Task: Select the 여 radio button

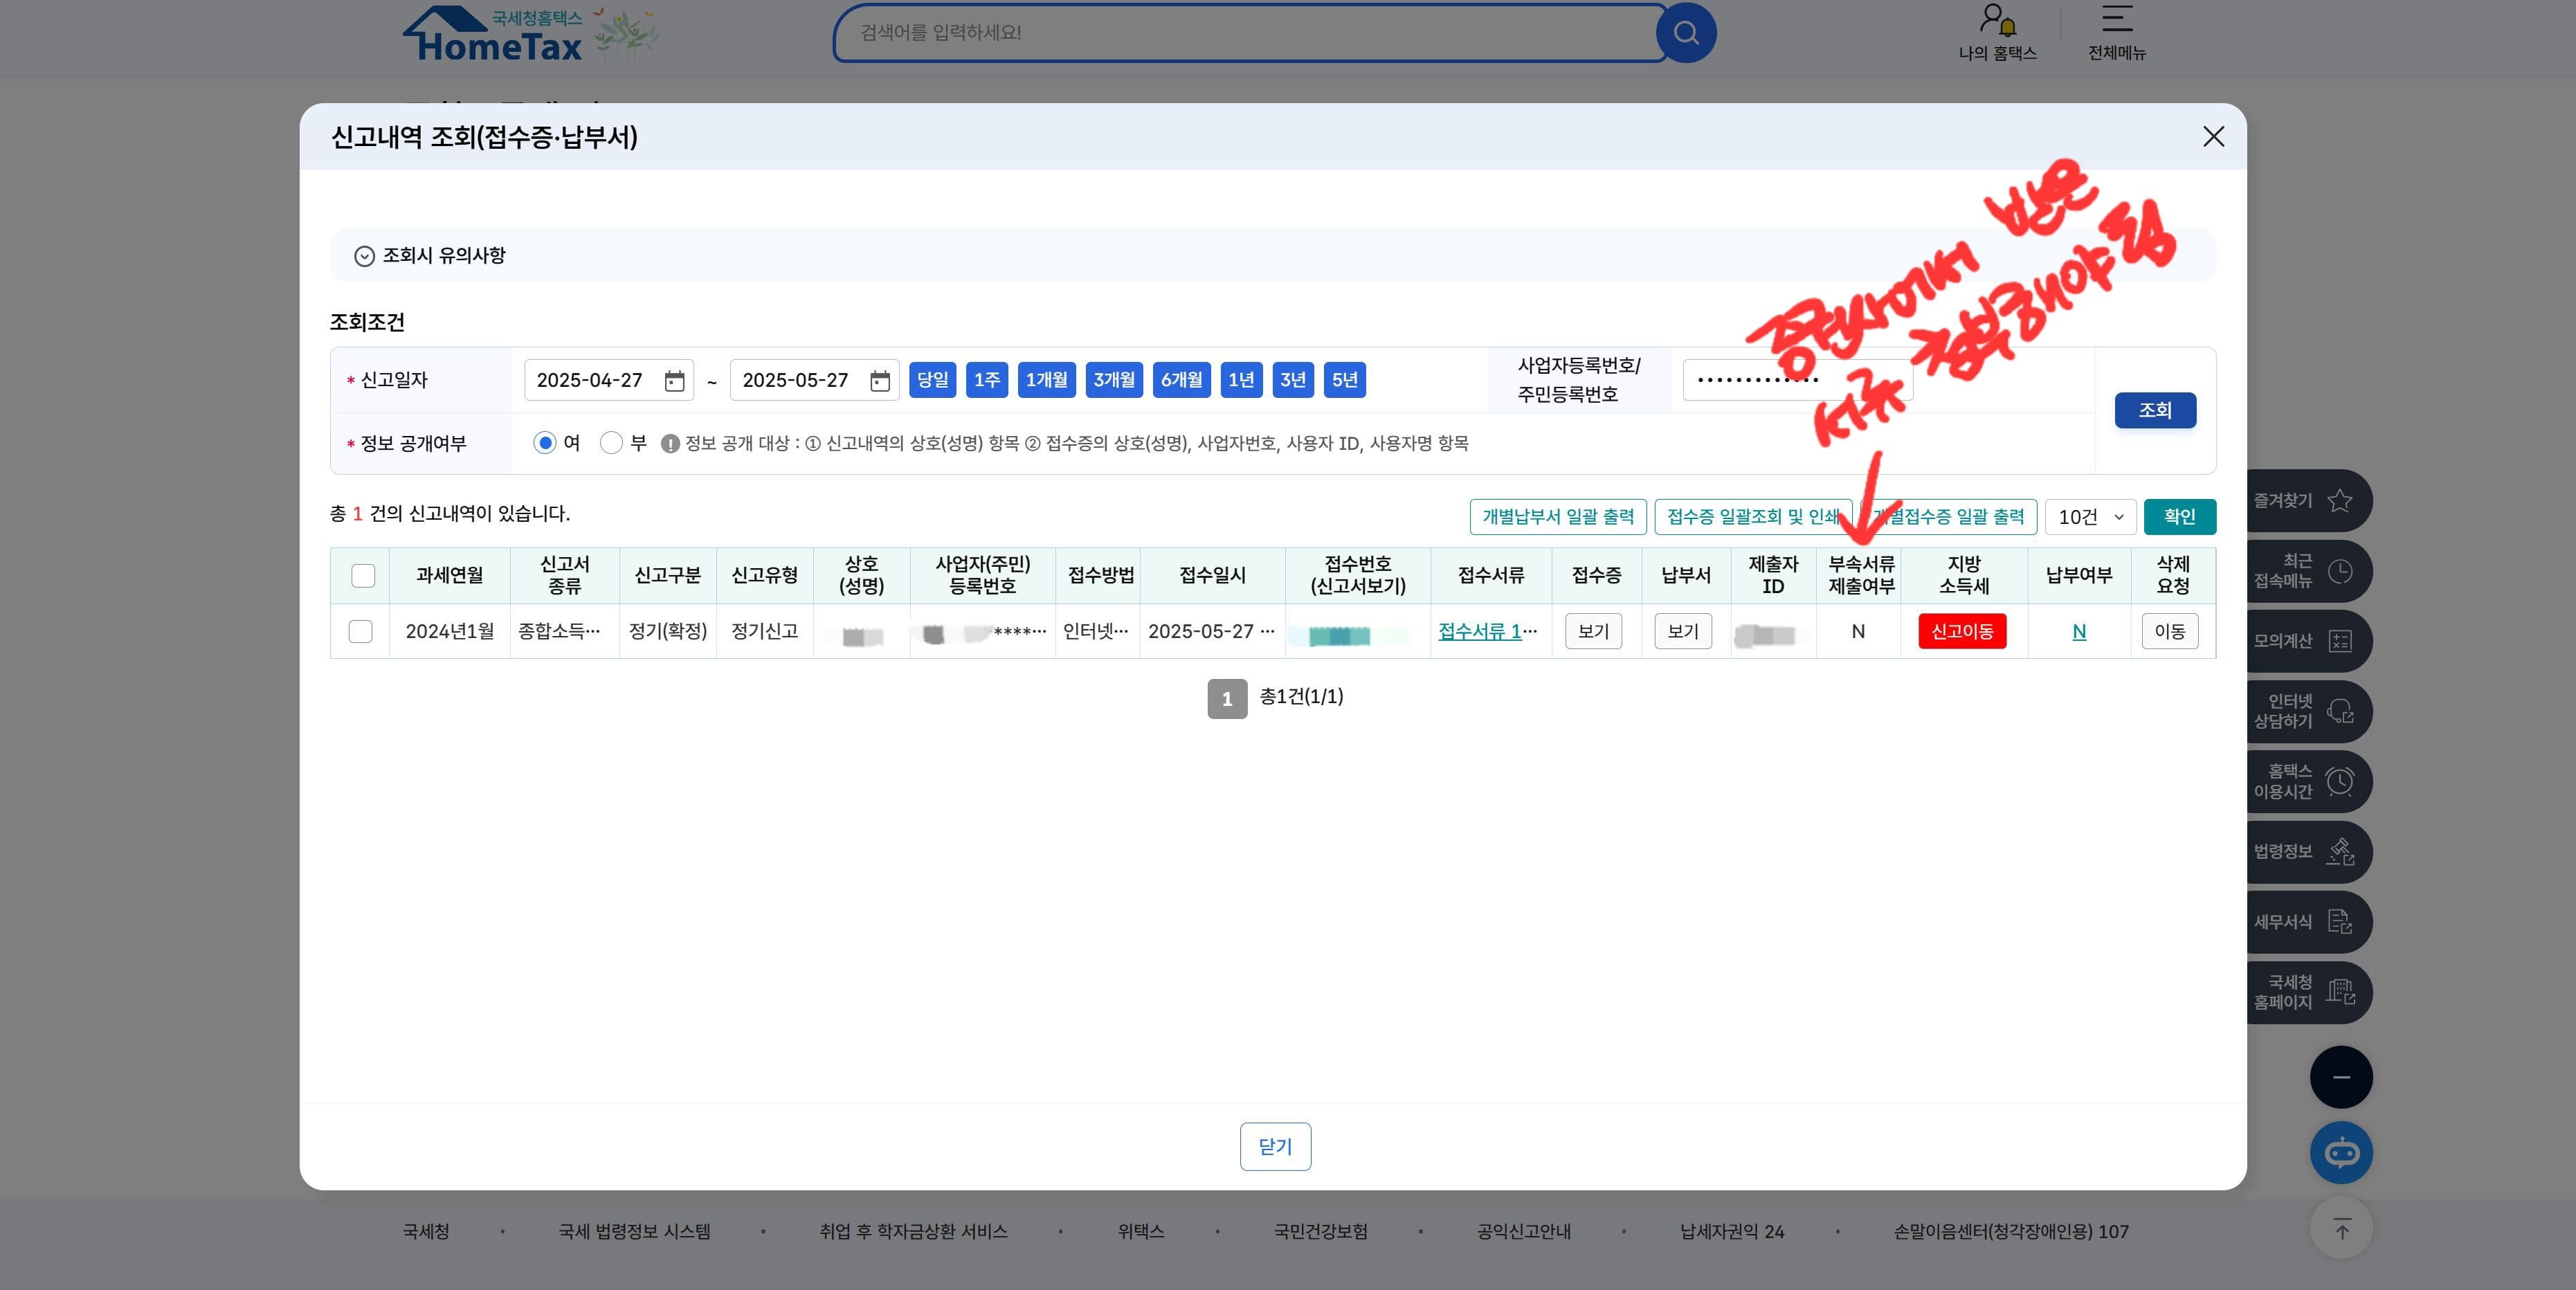Action: [545, 443]
